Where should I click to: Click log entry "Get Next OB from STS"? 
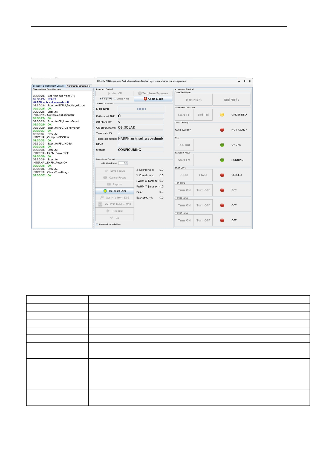(61, 96)
